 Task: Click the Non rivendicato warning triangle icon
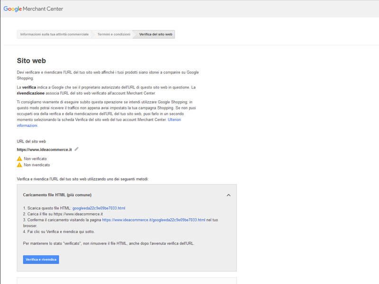tap(19, 165)
